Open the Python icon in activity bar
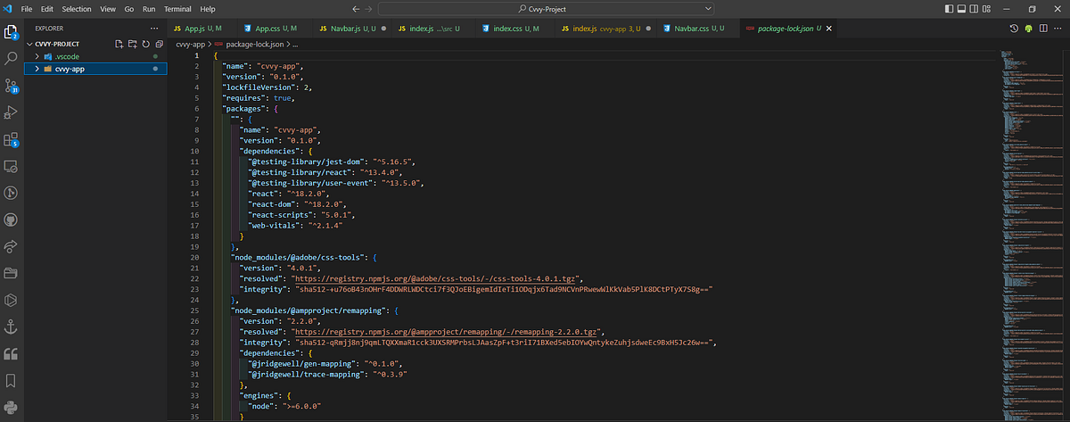Image resolution: width=1070 pixels, height=422 pixels. pyautogui.click(x=12, y=407)
